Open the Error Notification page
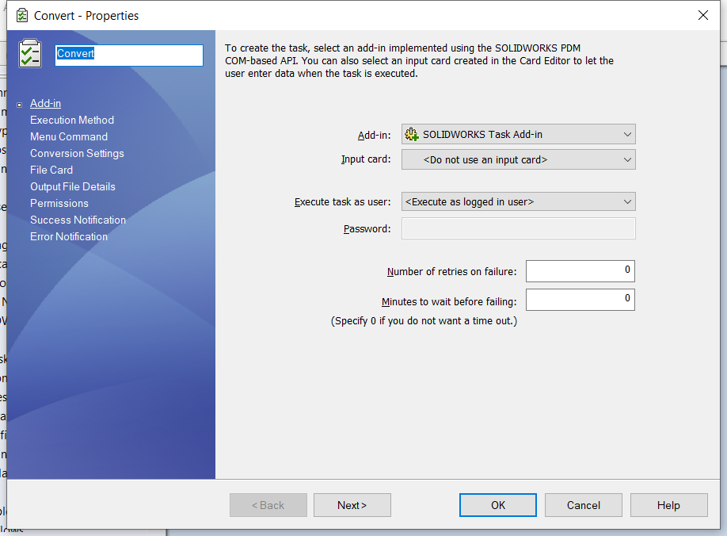 [x=69, y=236]
